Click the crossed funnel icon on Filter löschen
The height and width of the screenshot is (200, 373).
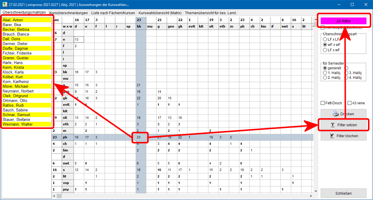click(x=332, y=136)
